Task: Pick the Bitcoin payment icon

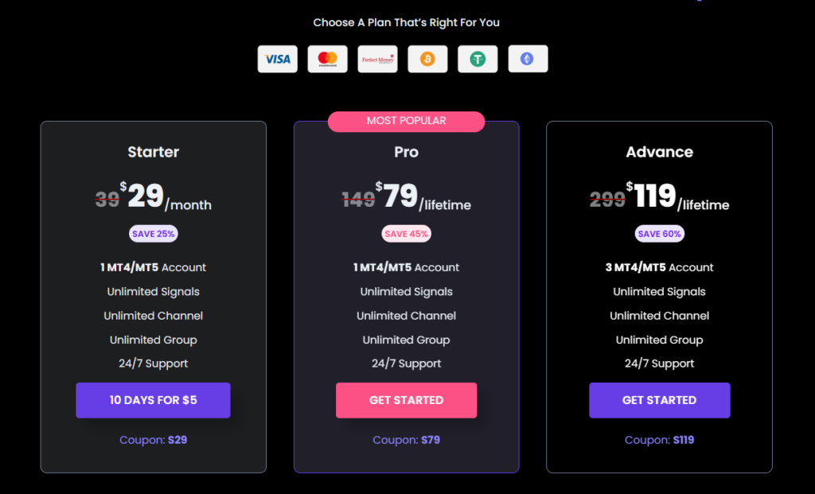Action: coord(427,59)
